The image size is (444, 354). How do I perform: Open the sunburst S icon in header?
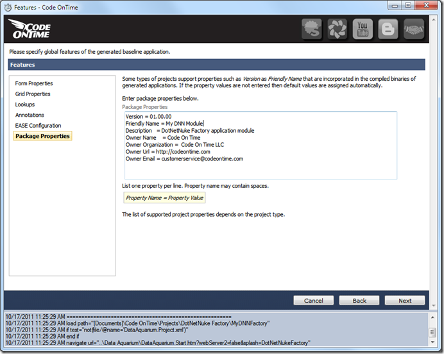point(312,29)
